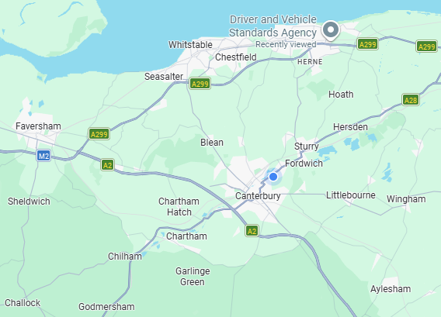This screenshot has width=441, height=317.
Task: Click the A299 shield near Seasalter
Action: (200, 84)
